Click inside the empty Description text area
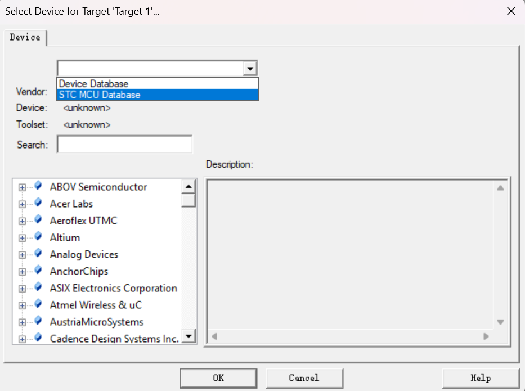 click(x=351, y=255)
